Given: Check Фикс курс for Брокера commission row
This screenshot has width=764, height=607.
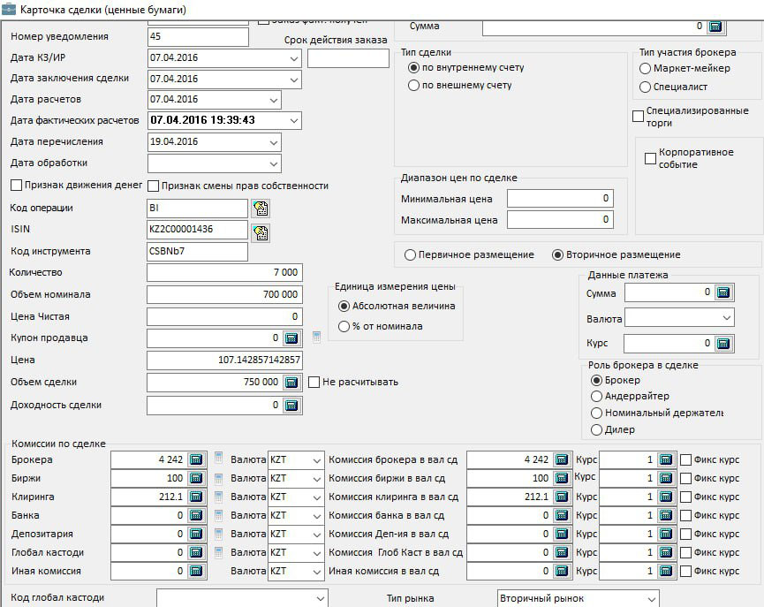Looking at the screenshot, I should click(685, 459).
